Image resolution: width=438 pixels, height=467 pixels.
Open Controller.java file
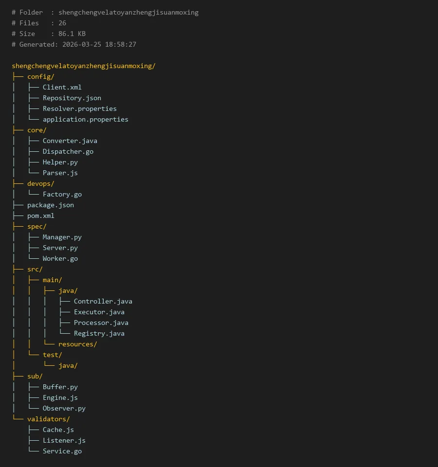(x=103, y=301)
